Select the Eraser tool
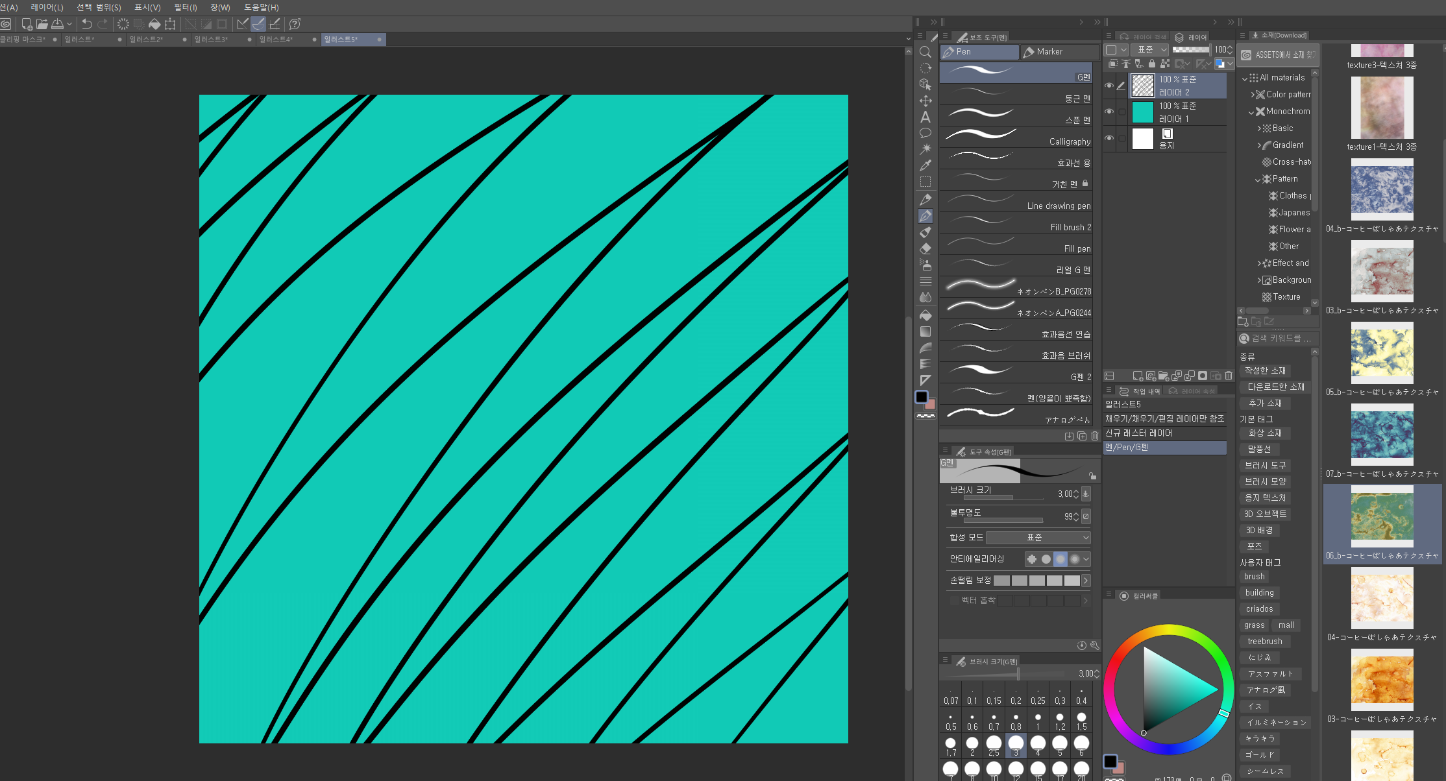 925,248
